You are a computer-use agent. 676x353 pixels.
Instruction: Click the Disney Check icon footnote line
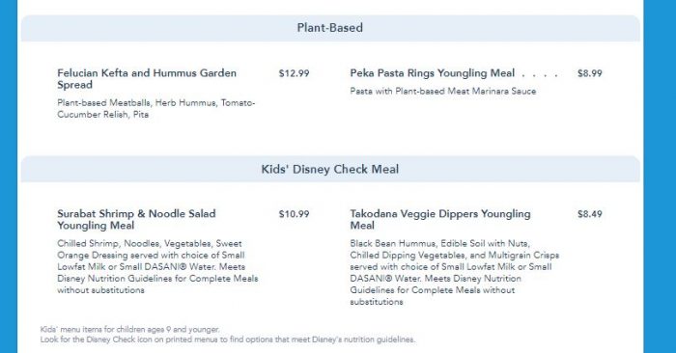tap(228, 339)
